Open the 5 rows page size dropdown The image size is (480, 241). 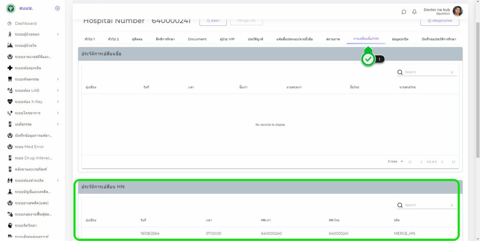click(395, 162)
